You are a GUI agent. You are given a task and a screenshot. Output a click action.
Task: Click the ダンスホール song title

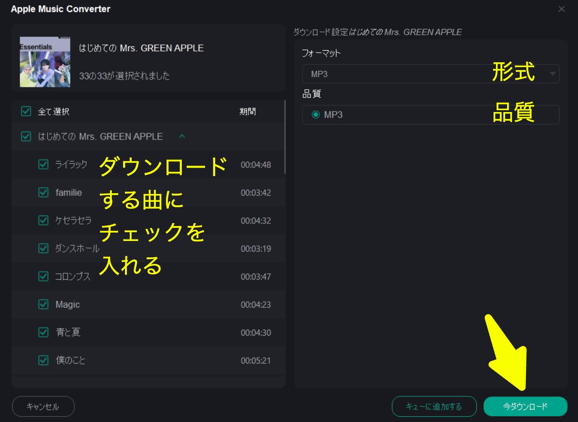click(77, 248)
